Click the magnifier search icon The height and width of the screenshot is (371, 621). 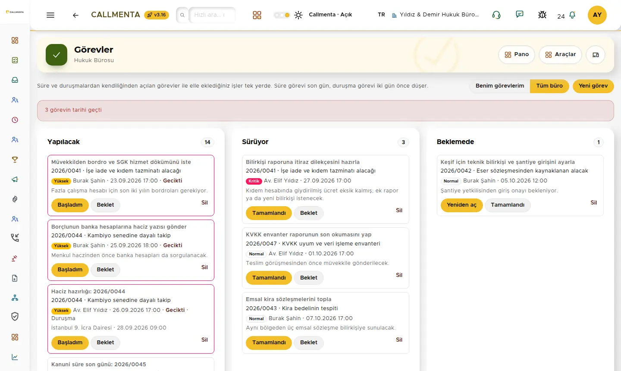click(x=182, y=15)
